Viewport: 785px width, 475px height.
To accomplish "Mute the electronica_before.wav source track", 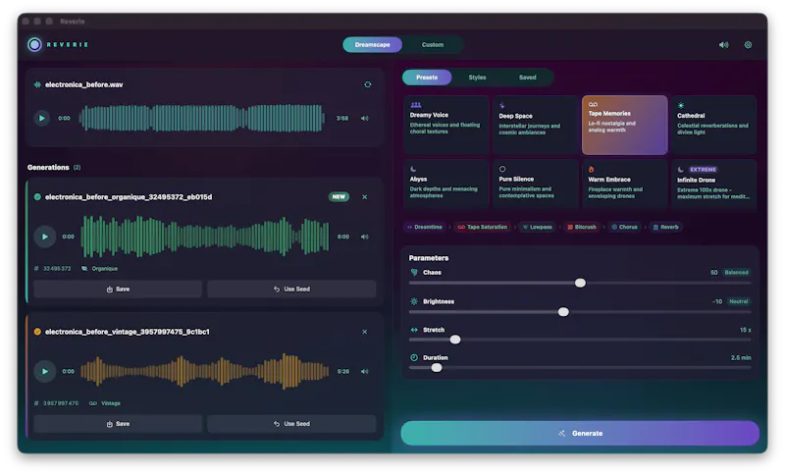I will point(364,118).
